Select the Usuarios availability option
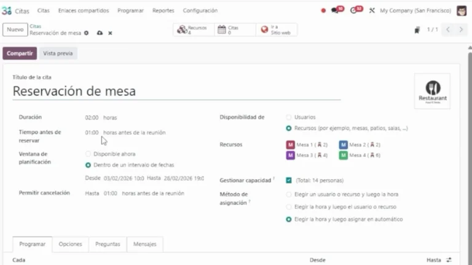This screenshot has width=472, height=265. 289,117
